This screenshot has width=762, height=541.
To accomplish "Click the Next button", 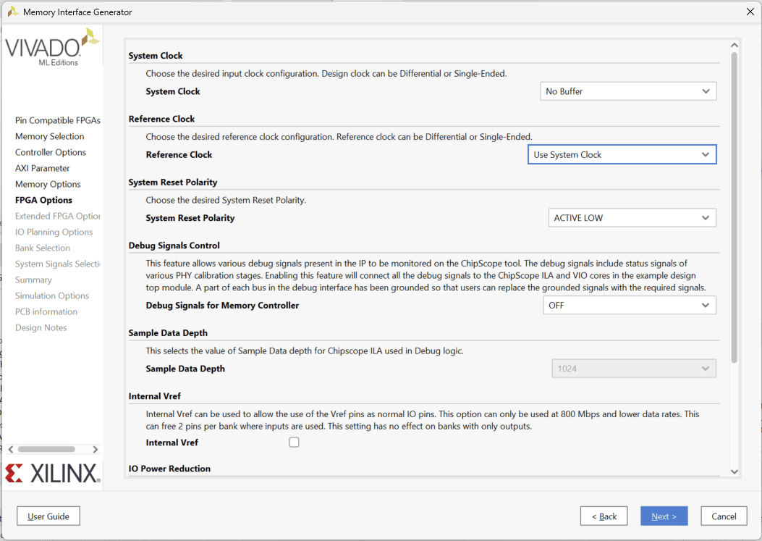I will pos(664,516).
